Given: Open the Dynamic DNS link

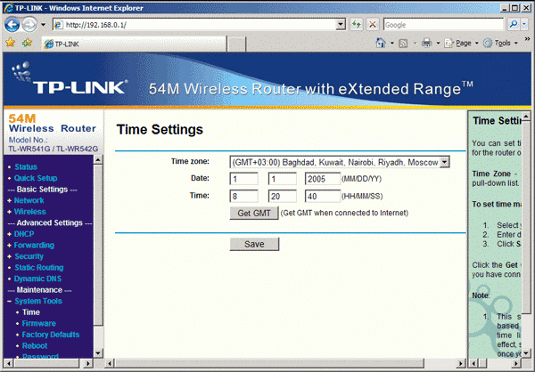Looking at the screenshot, I should tap(37, 279).
